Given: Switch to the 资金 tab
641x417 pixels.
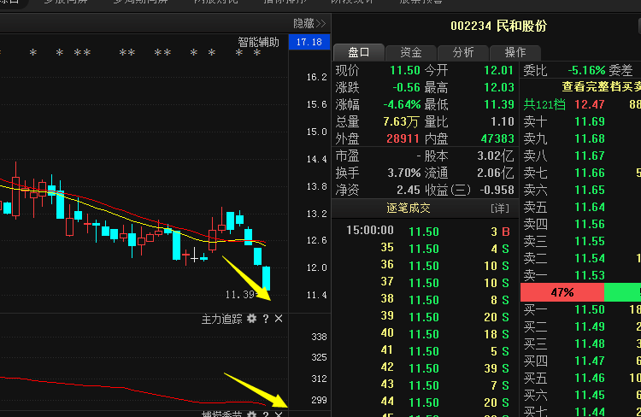Looking at the screenshot, I should point(411,52).
